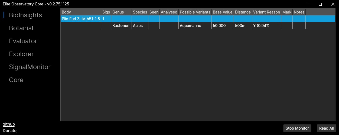
Task: Click the Mark column header
Action: (x=287, y=12)
